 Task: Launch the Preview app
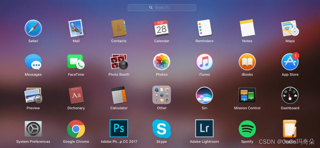pos(33,95)
